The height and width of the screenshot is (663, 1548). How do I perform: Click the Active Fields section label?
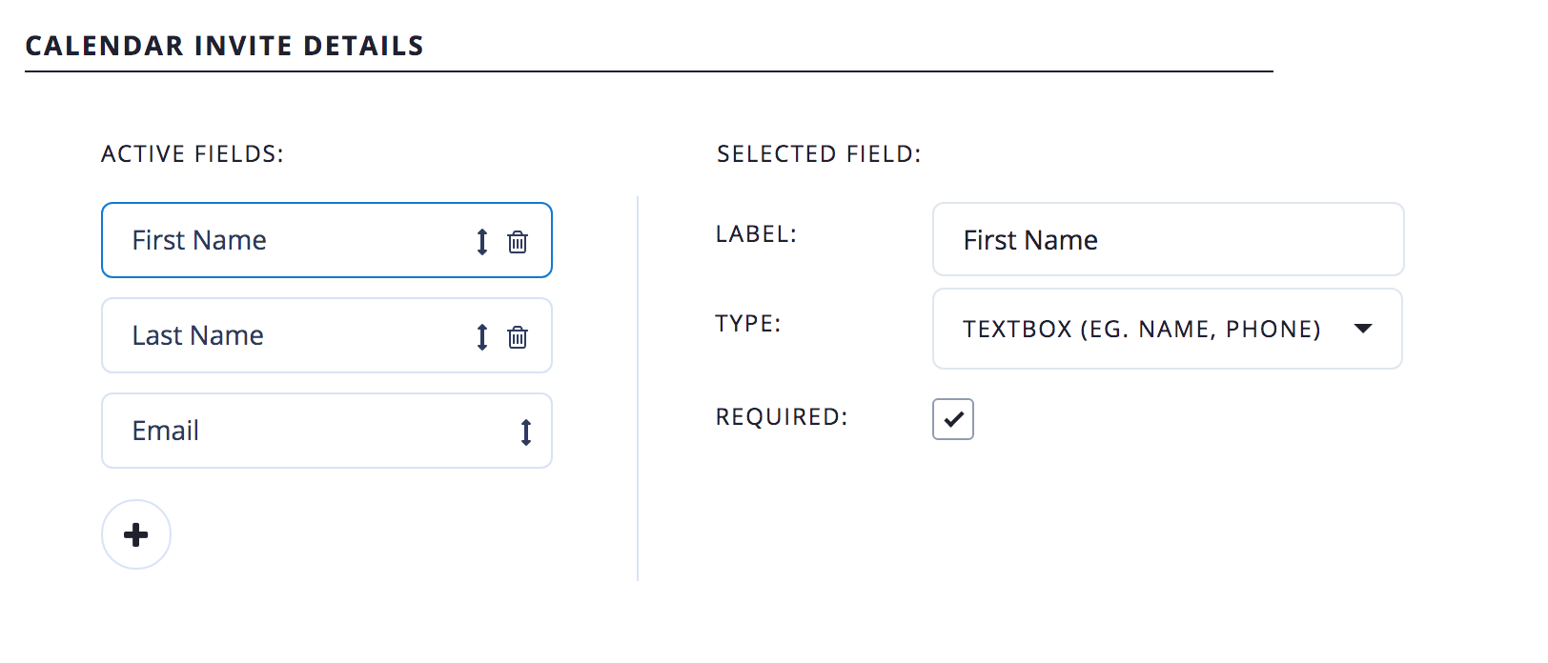tap(193, 154)
